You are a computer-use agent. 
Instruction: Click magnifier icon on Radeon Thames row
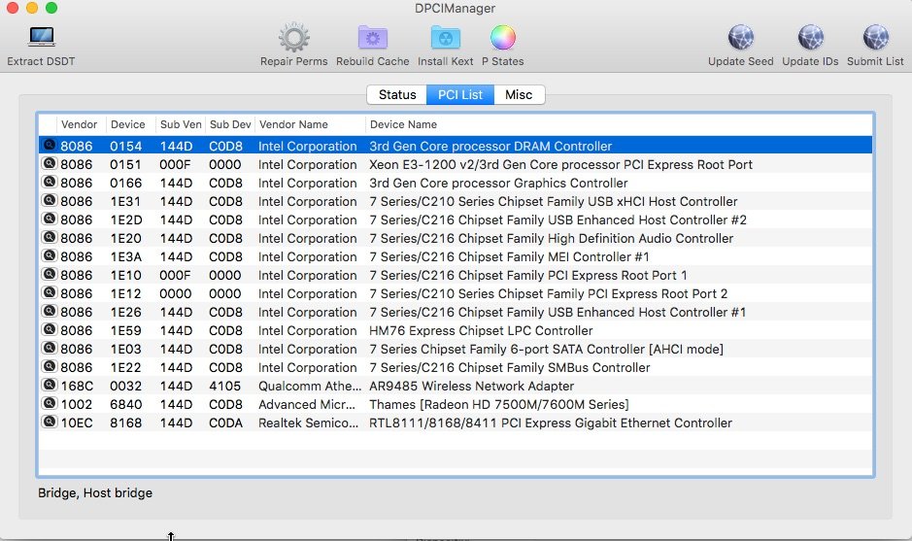pos(50,403)
